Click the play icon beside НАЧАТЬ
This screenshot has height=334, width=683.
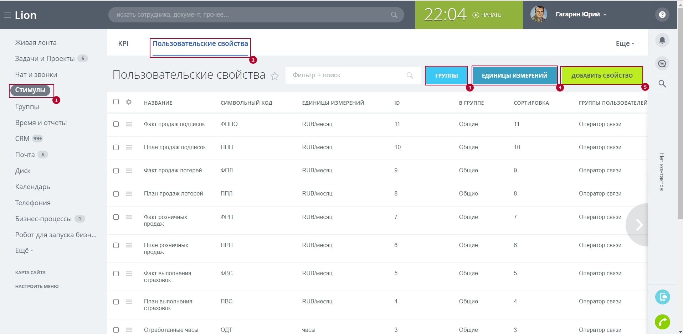[x=476, y=15]
